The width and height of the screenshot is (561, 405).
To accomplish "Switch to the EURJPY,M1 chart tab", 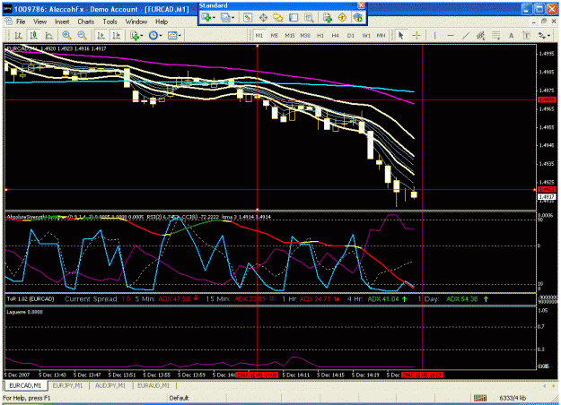I will pos(67,385).
